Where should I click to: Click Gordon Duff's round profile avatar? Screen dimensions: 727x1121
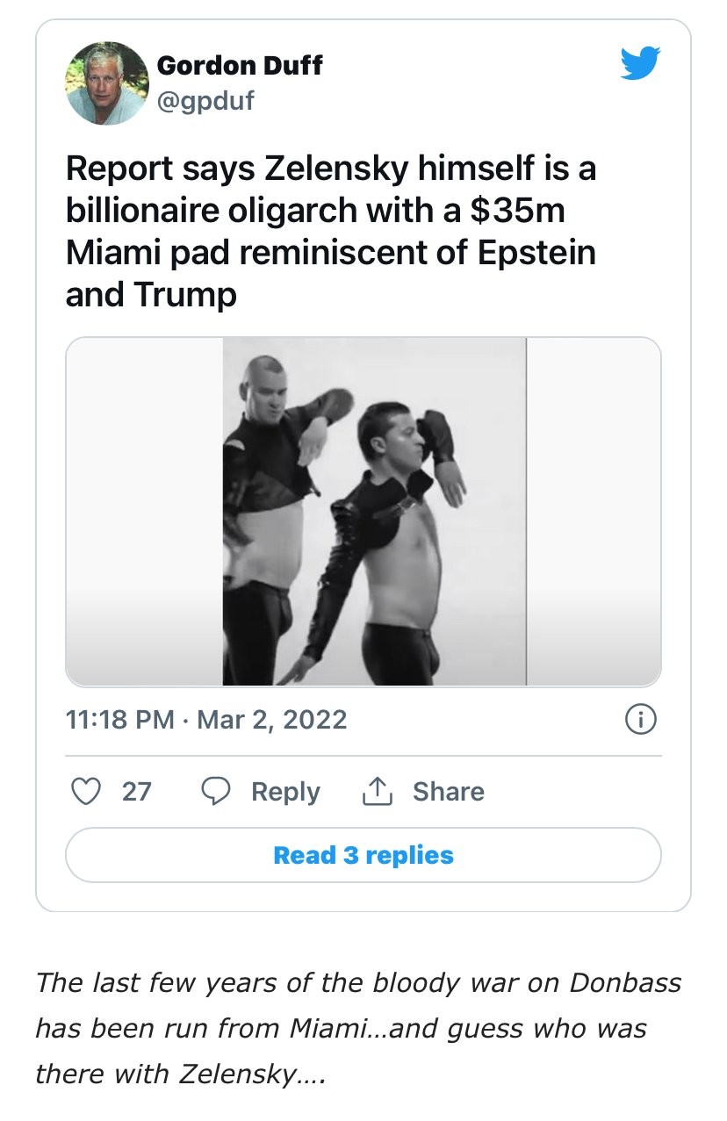pyautogui.click(x=106, y=83)
